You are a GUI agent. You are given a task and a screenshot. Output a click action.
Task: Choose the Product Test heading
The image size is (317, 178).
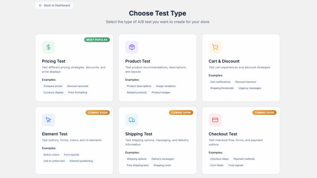(138, 61)
